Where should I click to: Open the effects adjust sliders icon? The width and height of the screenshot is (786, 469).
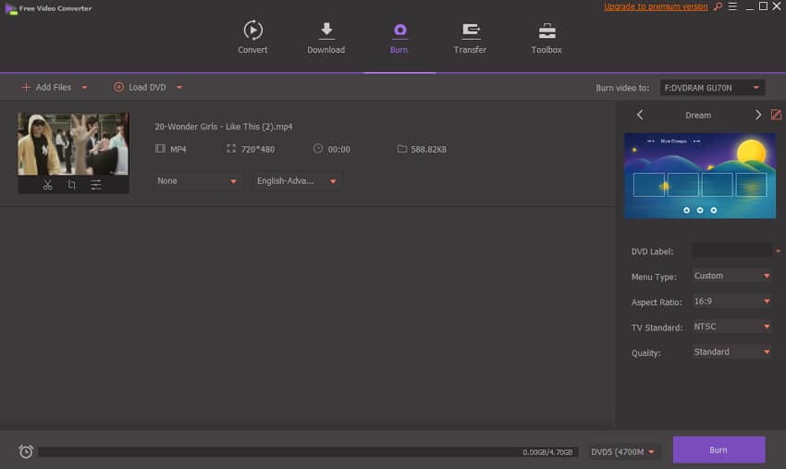point(96,185)
